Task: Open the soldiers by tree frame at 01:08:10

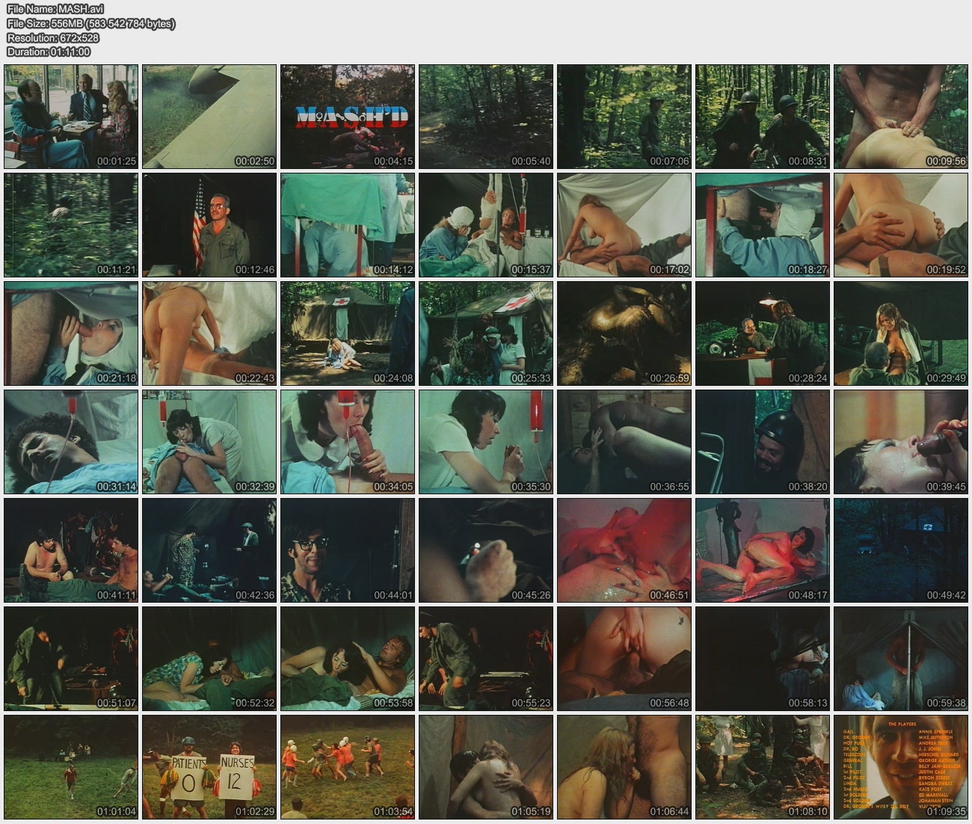Action: 763,767
